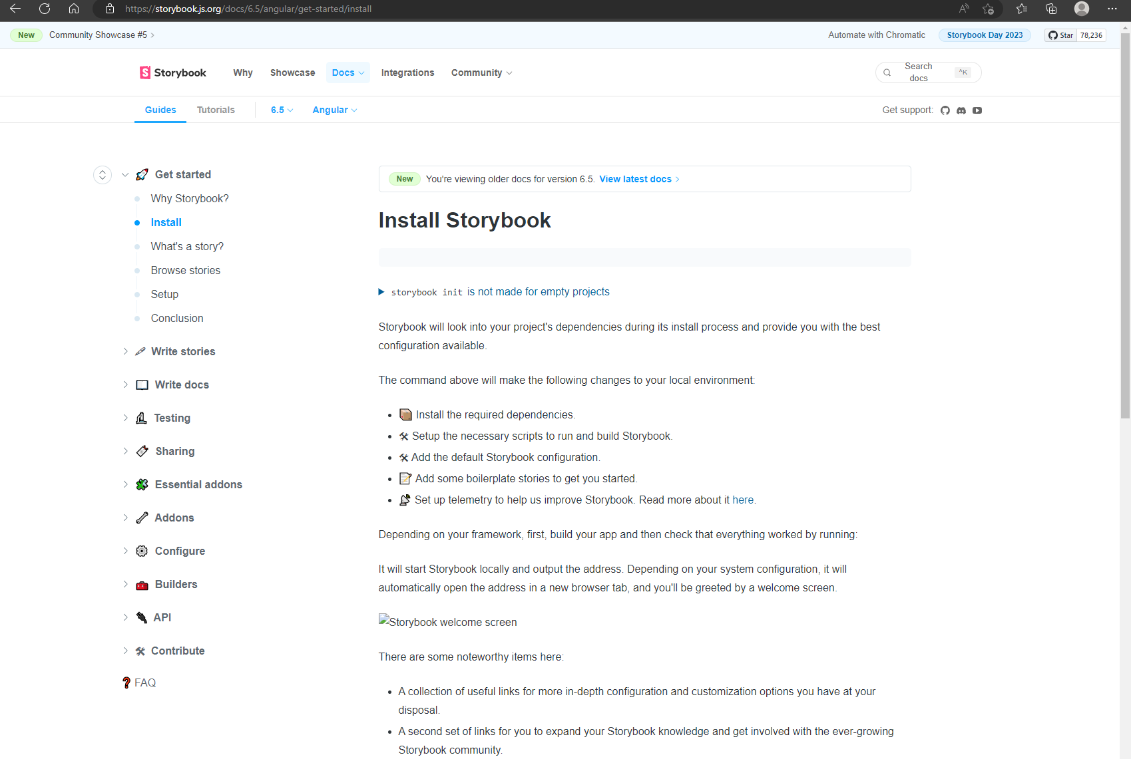Viewport: 1131px width, 759px height.
Task: Open the GitHub support icon
Action: coord(945,110)
